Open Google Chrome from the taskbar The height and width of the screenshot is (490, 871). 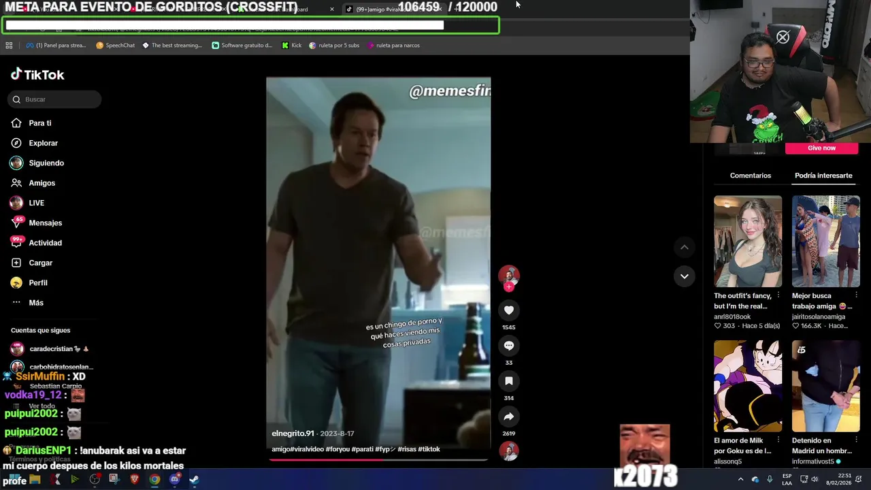(154, 480)
